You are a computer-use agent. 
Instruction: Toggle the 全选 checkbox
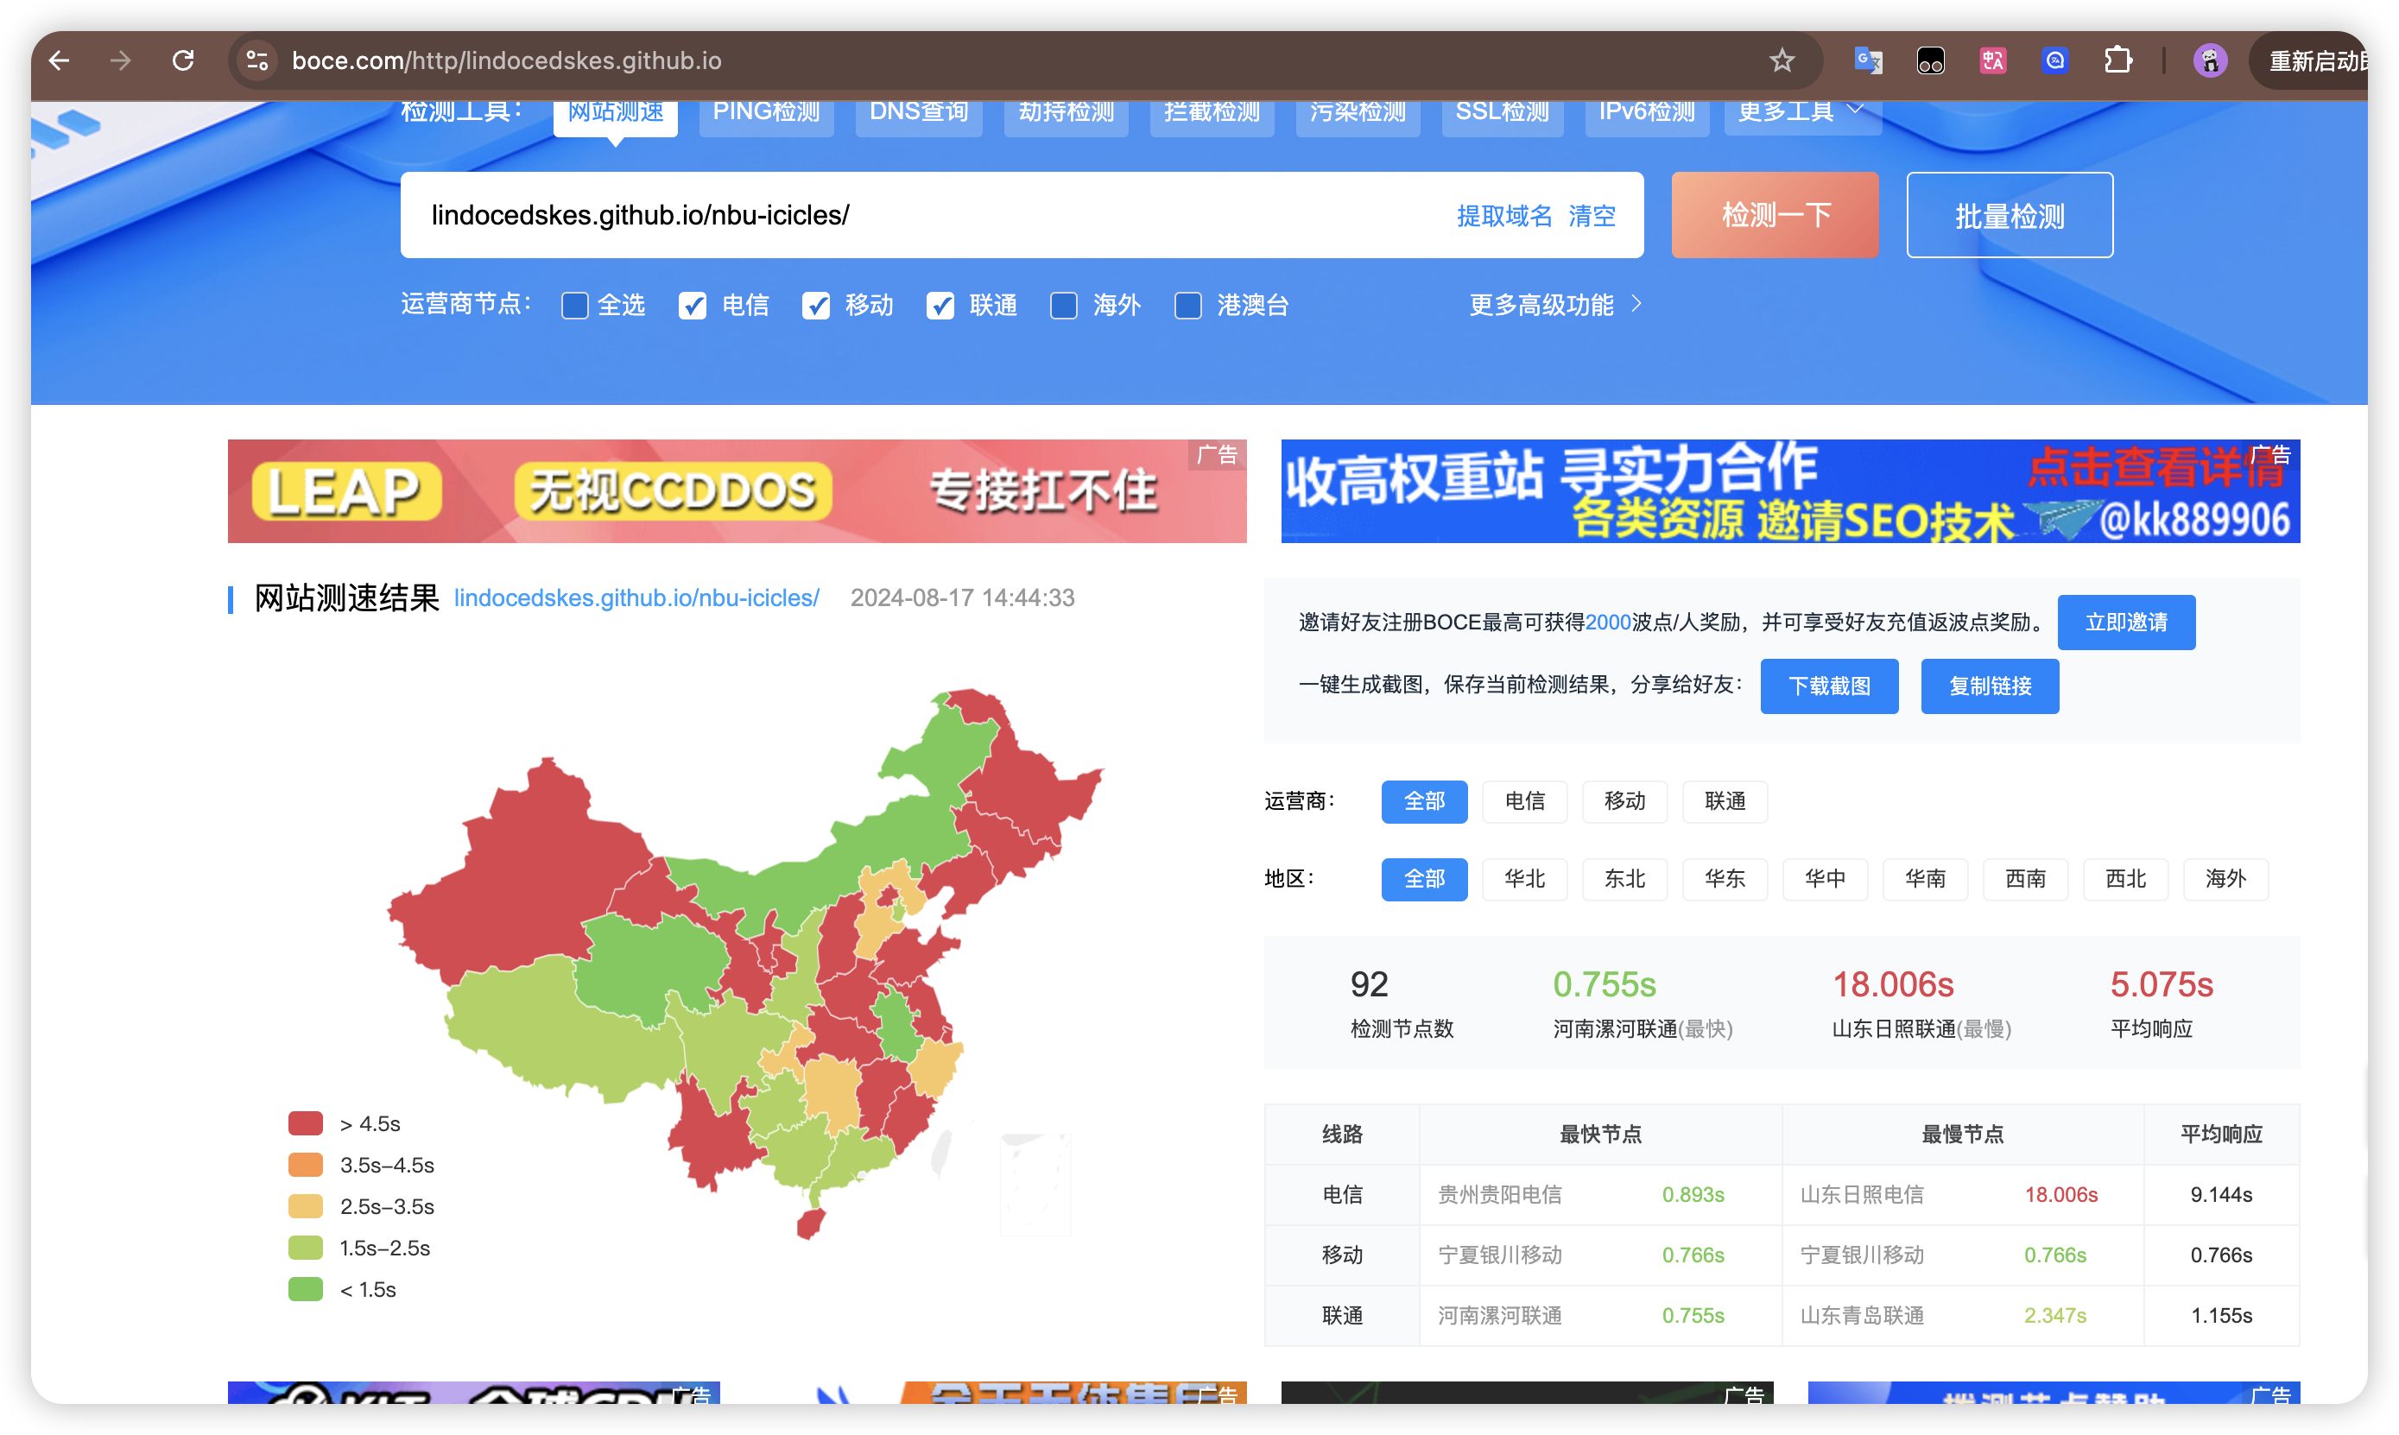tap(574, 306)
